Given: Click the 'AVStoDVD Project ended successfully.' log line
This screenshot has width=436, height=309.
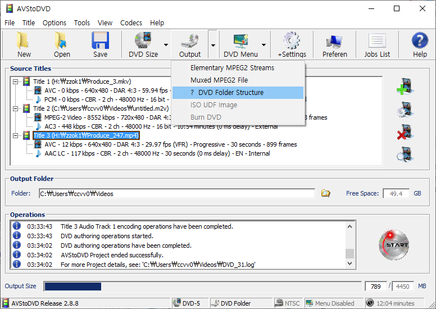Looking at the screenshot, I should 112,255.
